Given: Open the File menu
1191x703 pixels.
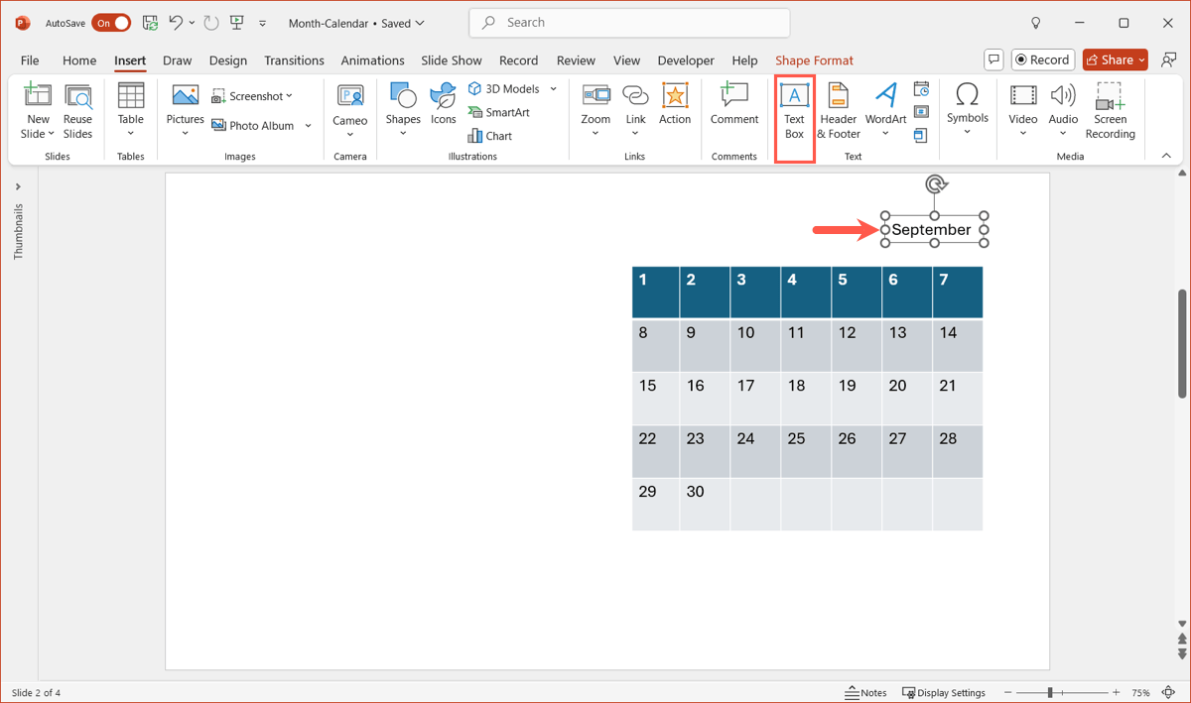Looking at the screenshot, I should (30, 60).
